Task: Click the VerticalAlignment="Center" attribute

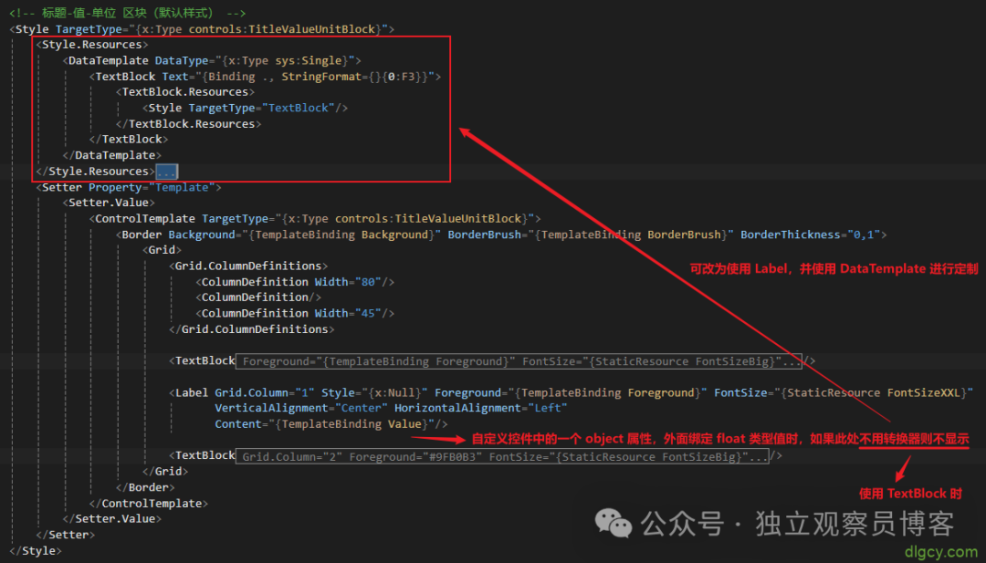Action: (x=301, y=409)
